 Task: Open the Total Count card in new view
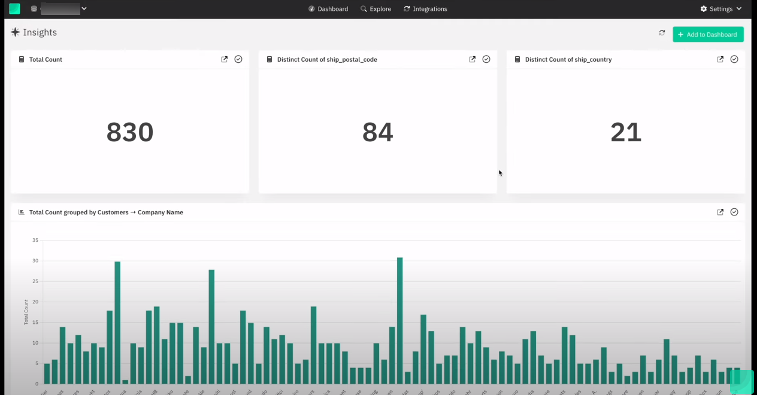tap(224, 59)
